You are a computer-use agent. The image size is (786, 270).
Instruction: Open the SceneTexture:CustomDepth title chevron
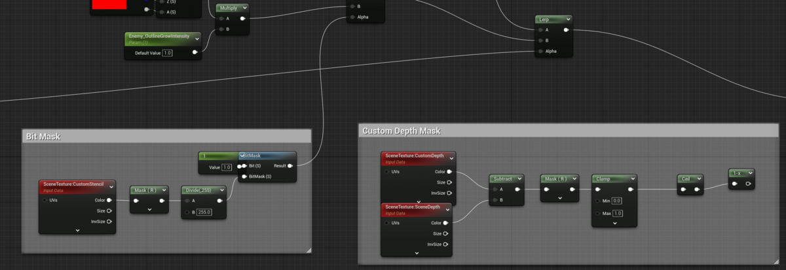click(x=451, y=158)
